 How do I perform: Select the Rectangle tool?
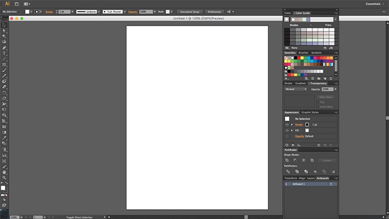coord(4,64)
